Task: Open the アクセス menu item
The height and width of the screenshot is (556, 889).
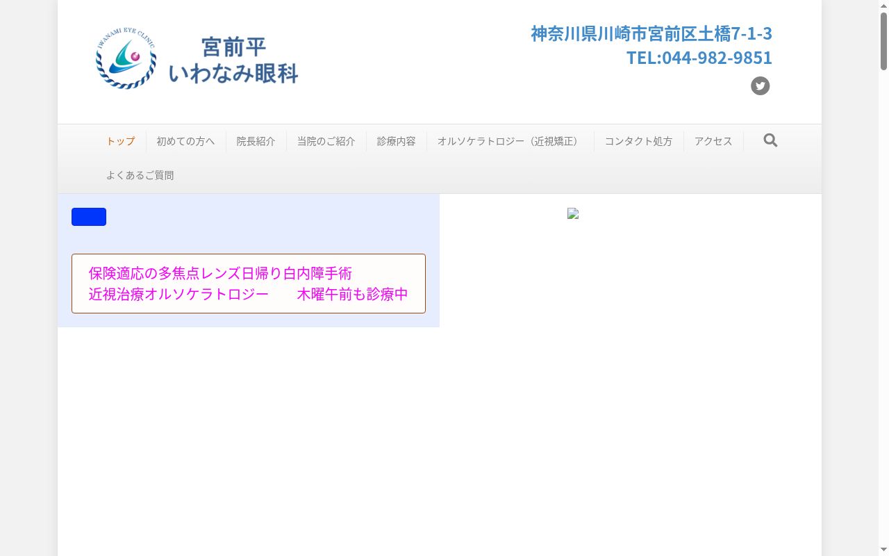Action: (x=713, y=141)
